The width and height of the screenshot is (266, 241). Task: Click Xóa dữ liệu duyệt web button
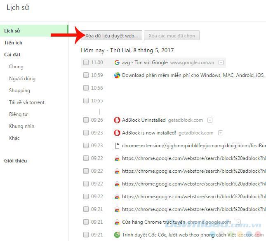click(111, 35)
